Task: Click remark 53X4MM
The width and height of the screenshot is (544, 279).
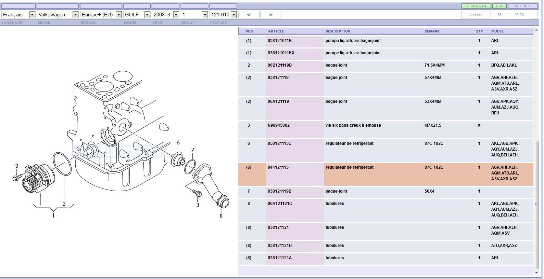Action: point(433,101)
